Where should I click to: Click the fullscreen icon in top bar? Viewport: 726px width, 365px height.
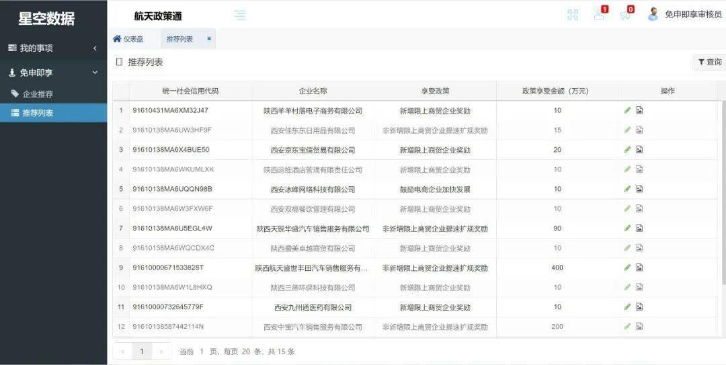(573, 15)
